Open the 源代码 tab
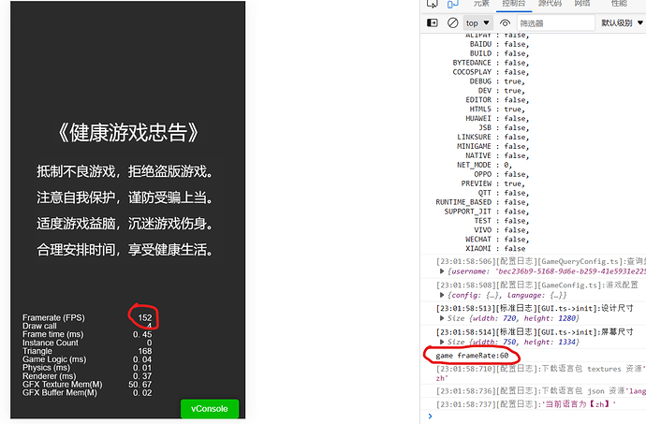The height and width of the screenshot is (424, 646). [550, 4]
